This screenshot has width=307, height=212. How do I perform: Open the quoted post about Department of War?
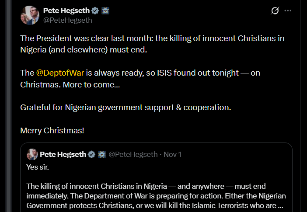[x=157, y=192]
